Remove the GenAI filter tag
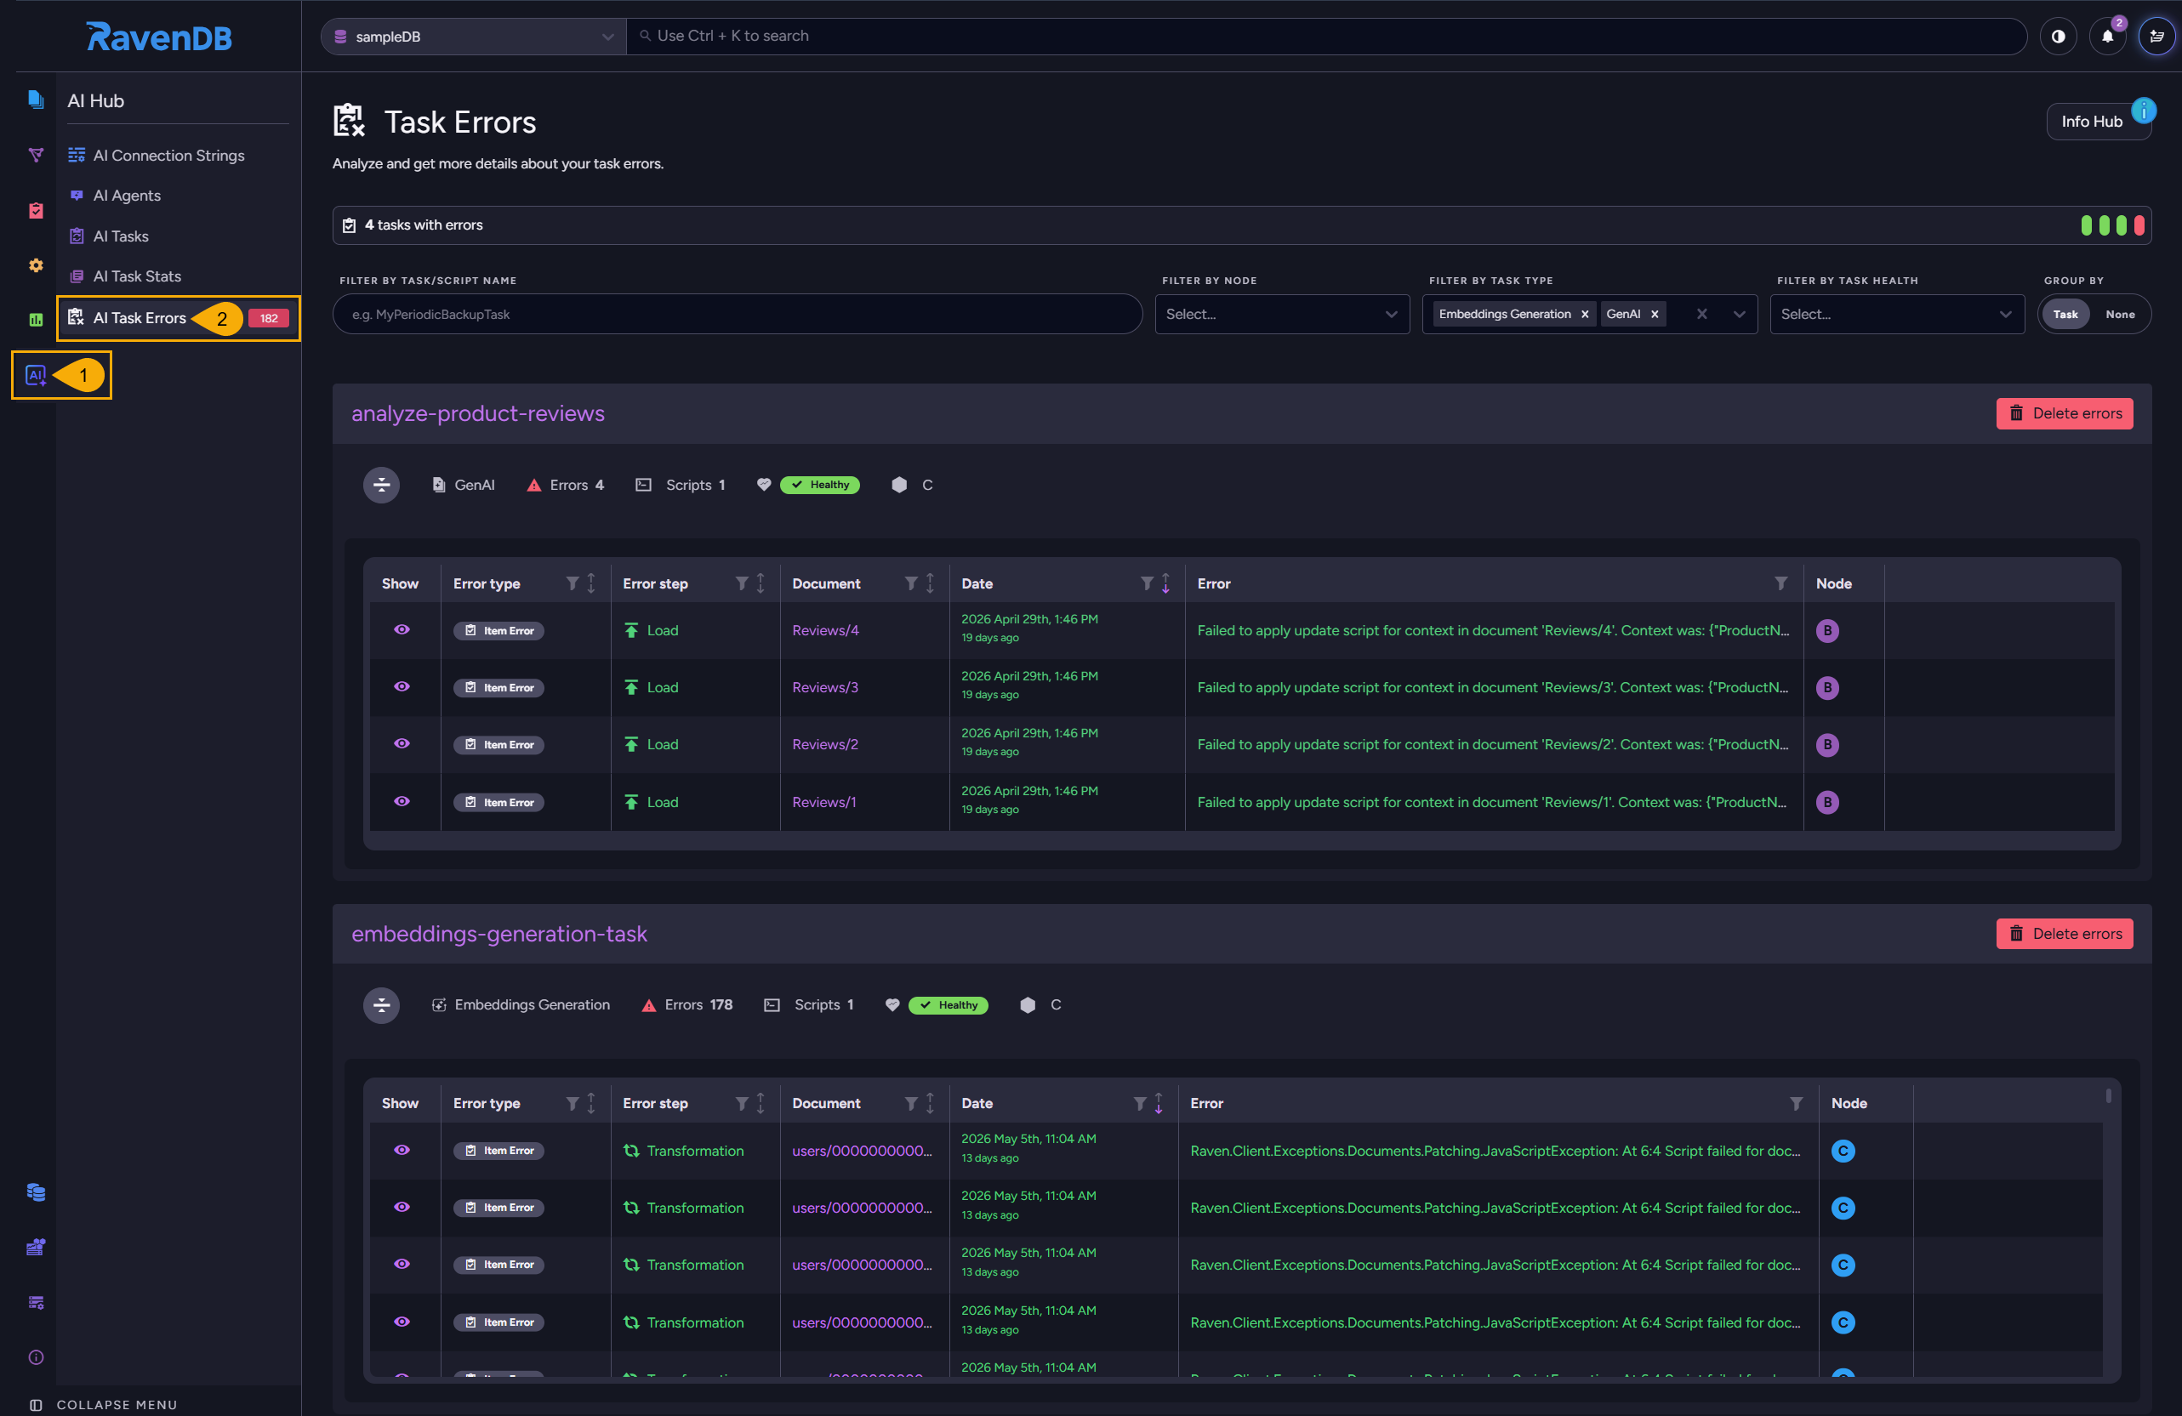This screenshot has height=1416, width=2182. [x=1655, y=315]
